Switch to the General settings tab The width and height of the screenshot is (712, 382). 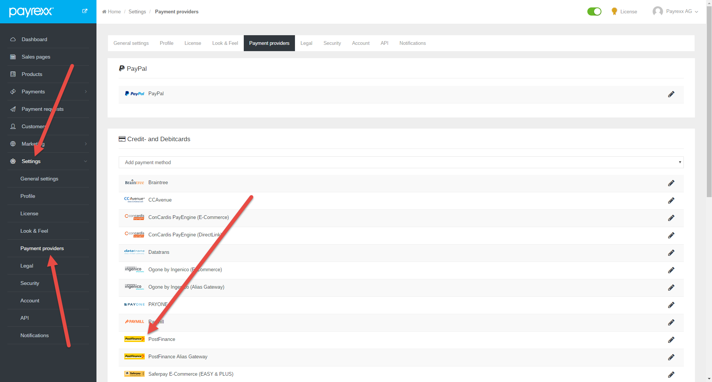pyautogui.click(x=131, y=43)
